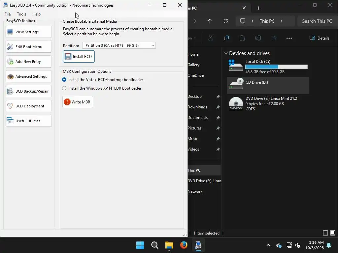Viewport: 338px width, 253px height.
Task: Click pin icon next to Videos
Action: coord(218,149)
